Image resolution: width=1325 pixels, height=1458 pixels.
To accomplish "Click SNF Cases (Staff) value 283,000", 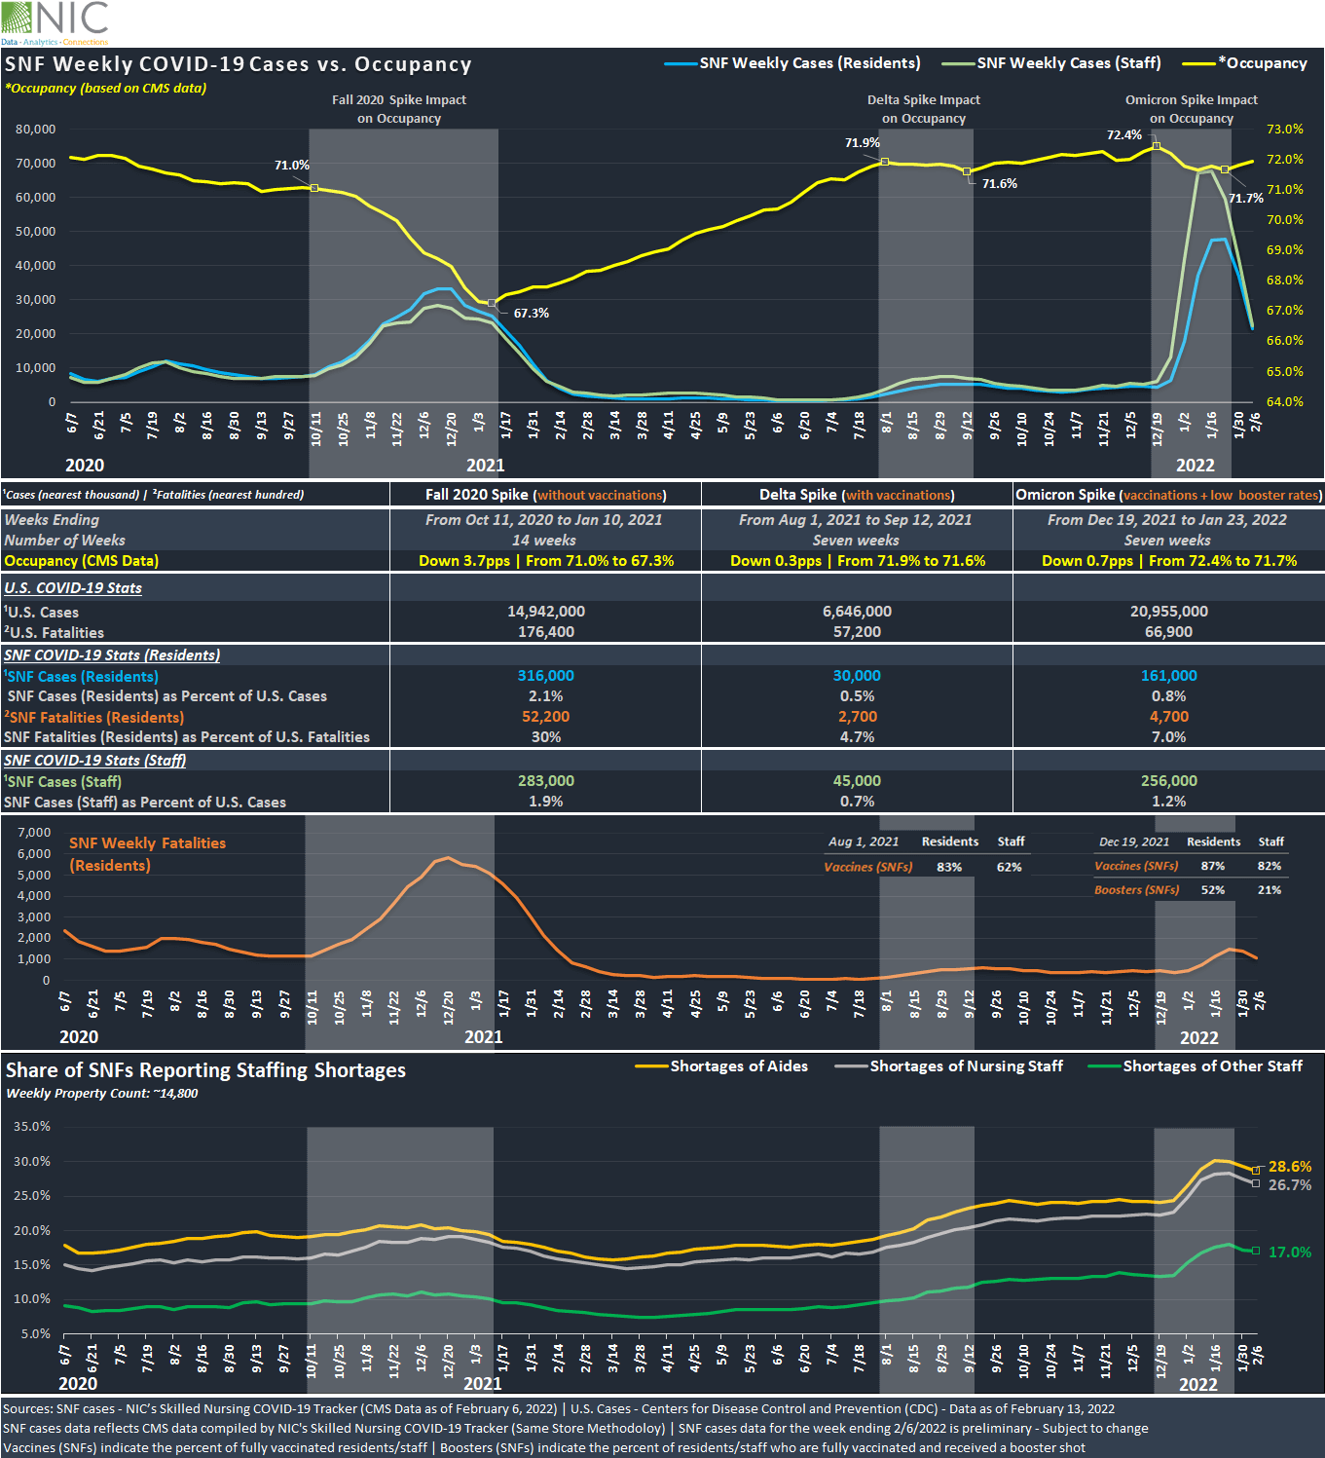I will (x=546, y=781).
